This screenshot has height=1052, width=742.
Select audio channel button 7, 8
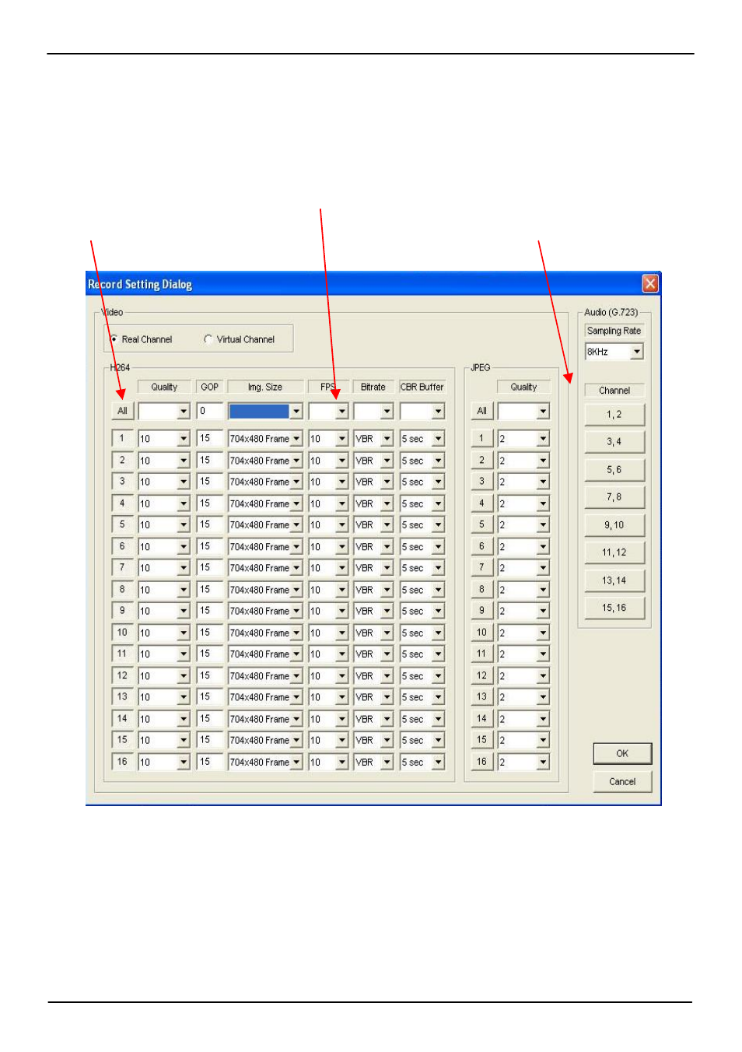[x=614, y=497]
